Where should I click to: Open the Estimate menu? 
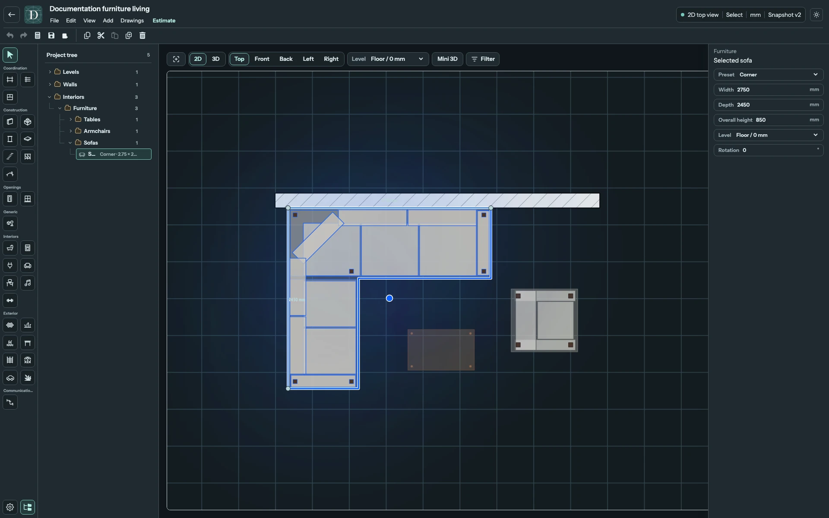coord(164,21)
